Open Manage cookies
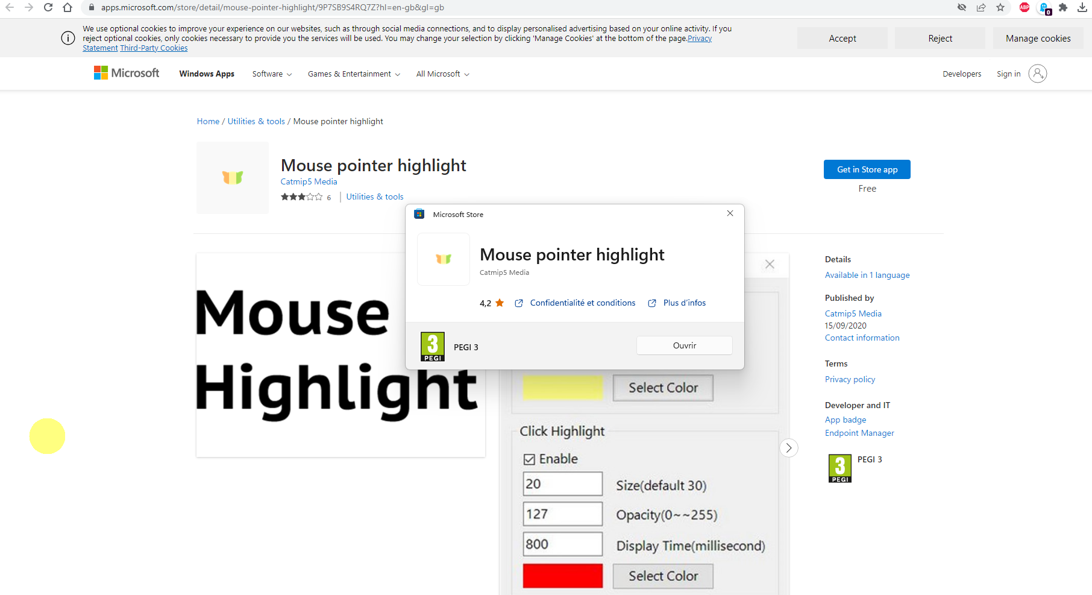Image resolution: width=1092 pixels, height=595 pixels. 1038,38
